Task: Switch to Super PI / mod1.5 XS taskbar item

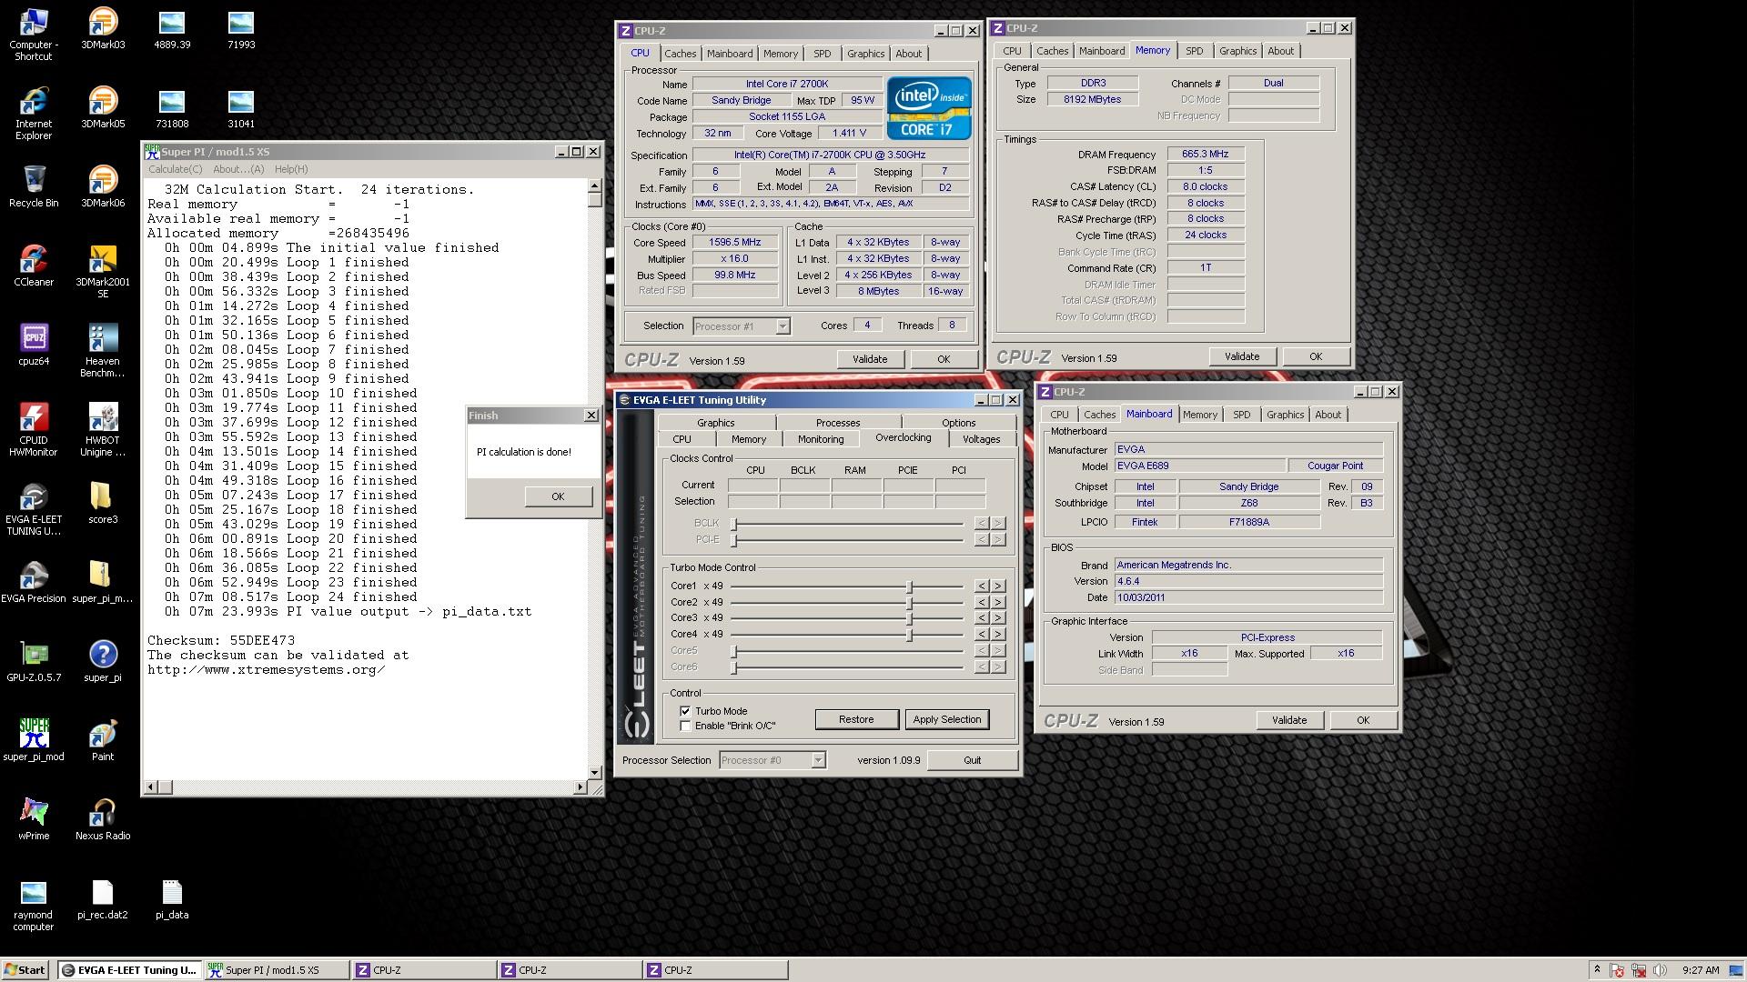Action: pyautogui.click(x=277, y=970)
